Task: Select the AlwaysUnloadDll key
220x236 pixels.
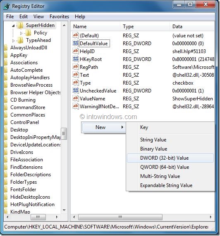Action: pos(29,48)
